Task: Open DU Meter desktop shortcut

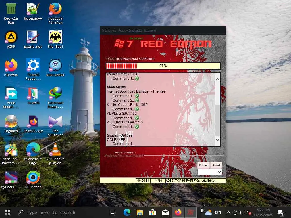Action: 33,180
